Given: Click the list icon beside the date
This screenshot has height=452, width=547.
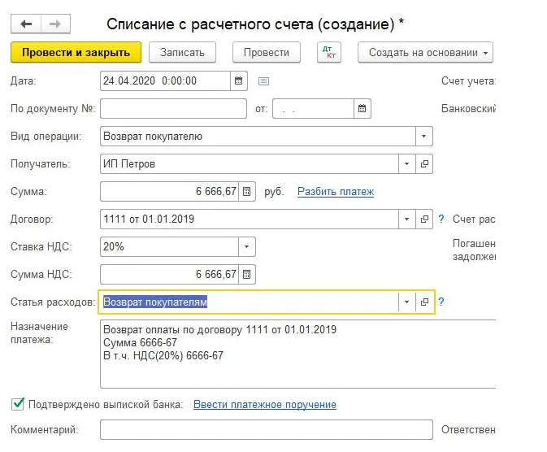Looking at the screenshot, I should pos(263,81).
